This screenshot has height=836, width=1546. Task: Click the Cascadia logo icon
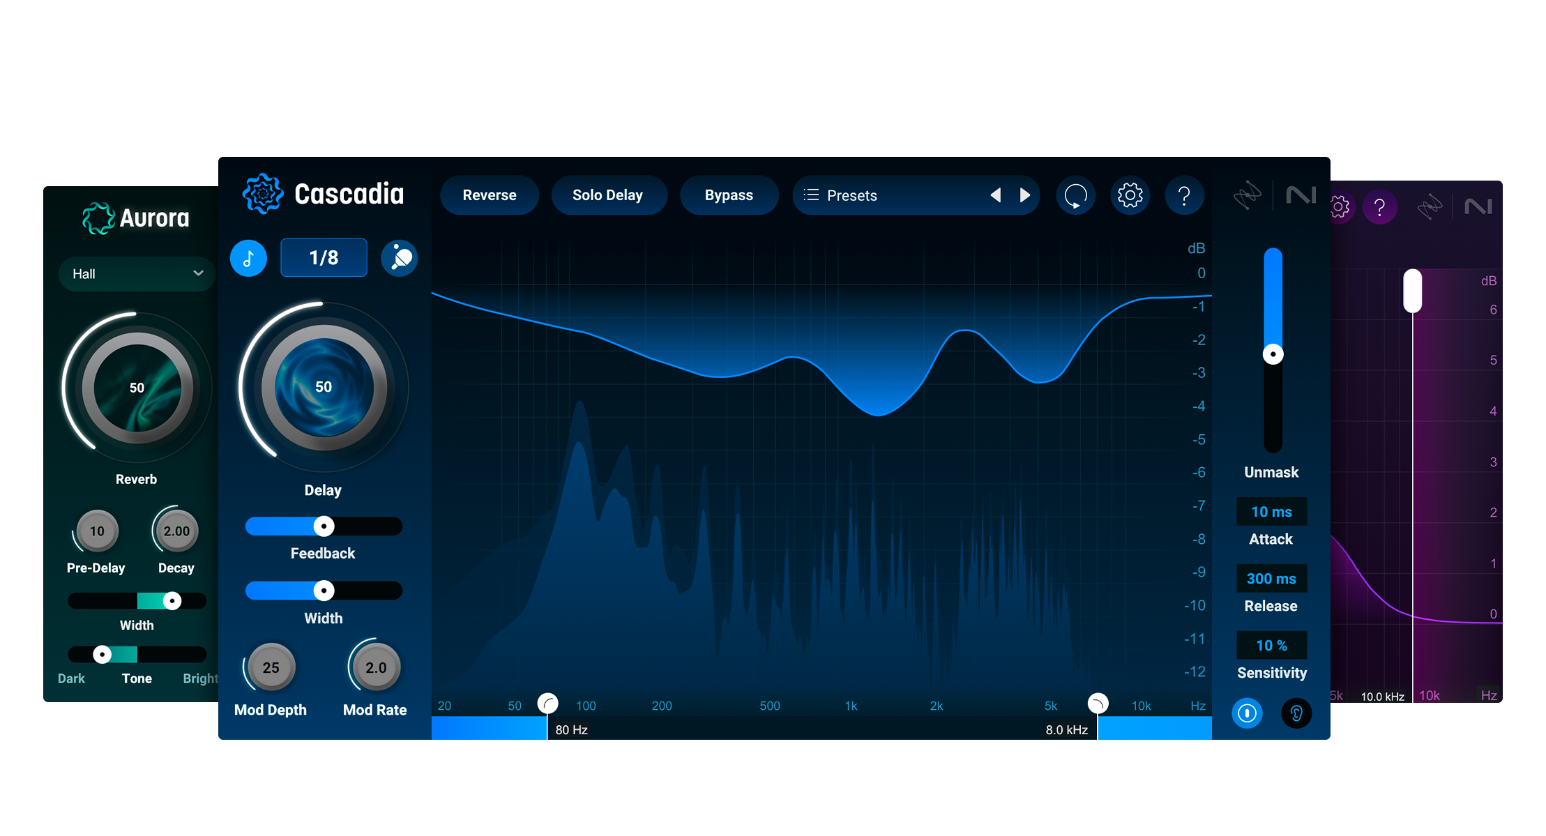pos(263,194)
